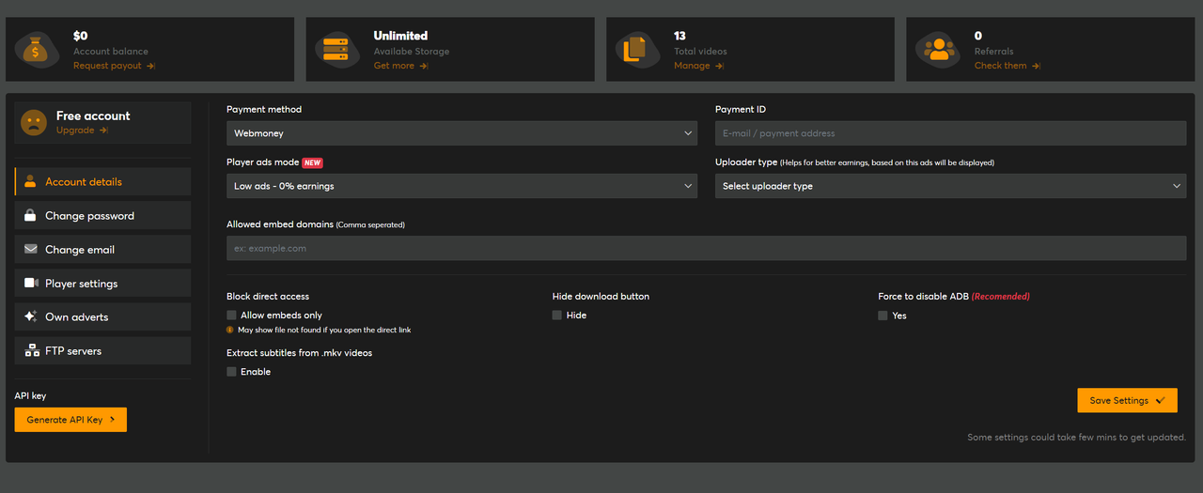Screen dimensions: 1203x493
Task: Click the Free account heading
Action: tap(93, 116)
